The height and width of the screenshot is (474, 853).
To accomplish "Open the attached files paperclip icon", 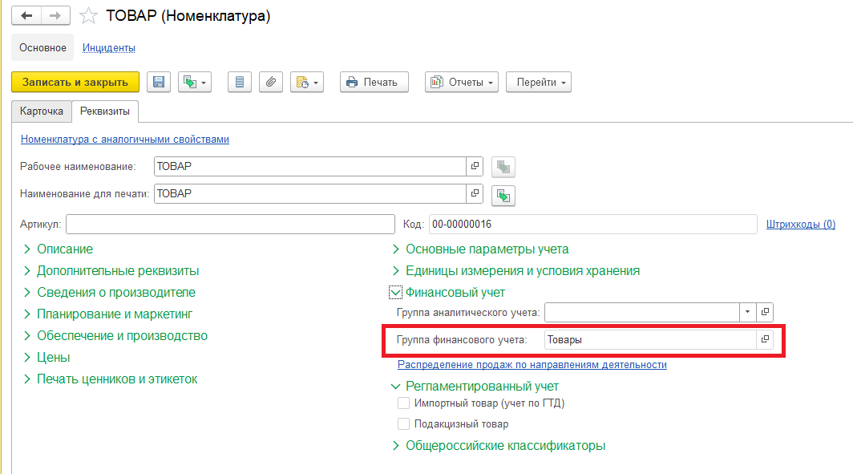I will coord(270,82).
